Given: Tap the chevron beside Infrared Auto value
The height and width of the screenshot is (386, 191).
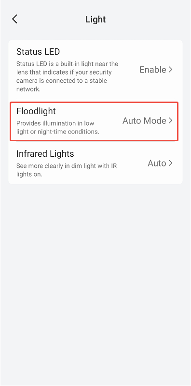Looking at the screenshot, I should (x=171, y=163).
